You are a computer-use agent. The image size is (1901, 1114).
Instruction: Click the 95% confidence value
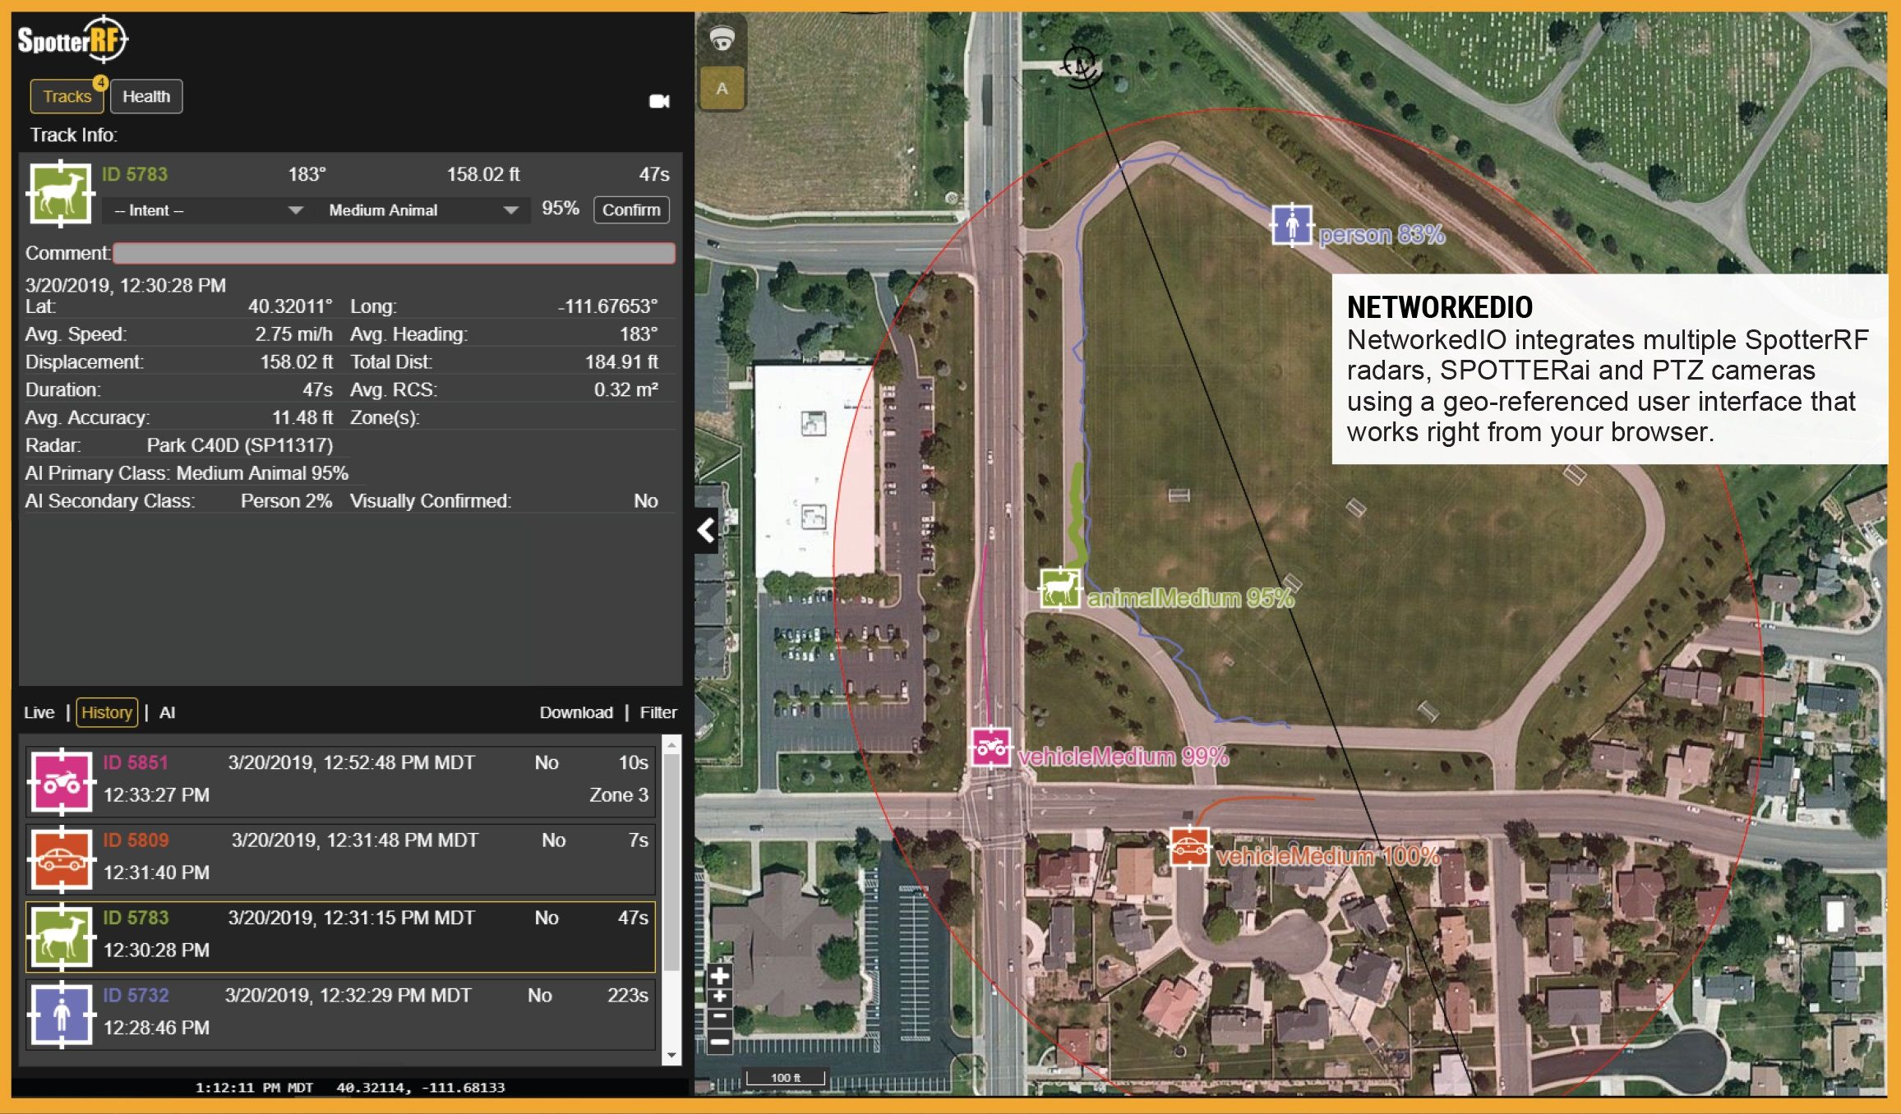coord(561,209)
